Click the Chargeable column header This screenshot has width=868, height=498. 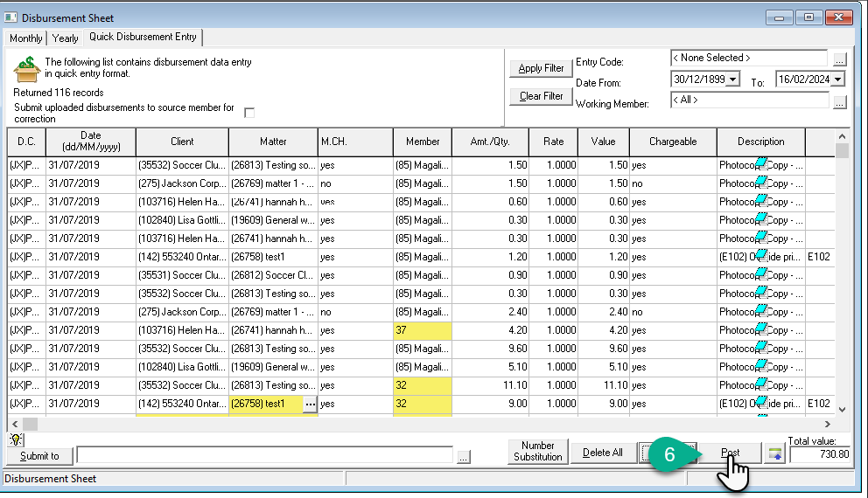[673, 142]
